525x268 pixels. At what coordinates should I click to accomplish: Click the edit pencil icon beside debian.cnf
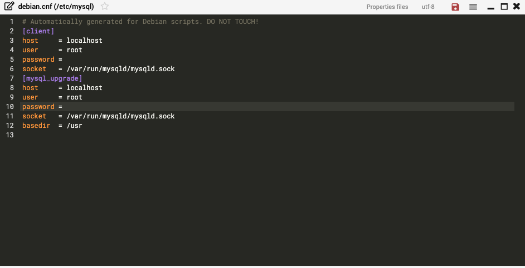pyautogui.click(x=9, y=6)
